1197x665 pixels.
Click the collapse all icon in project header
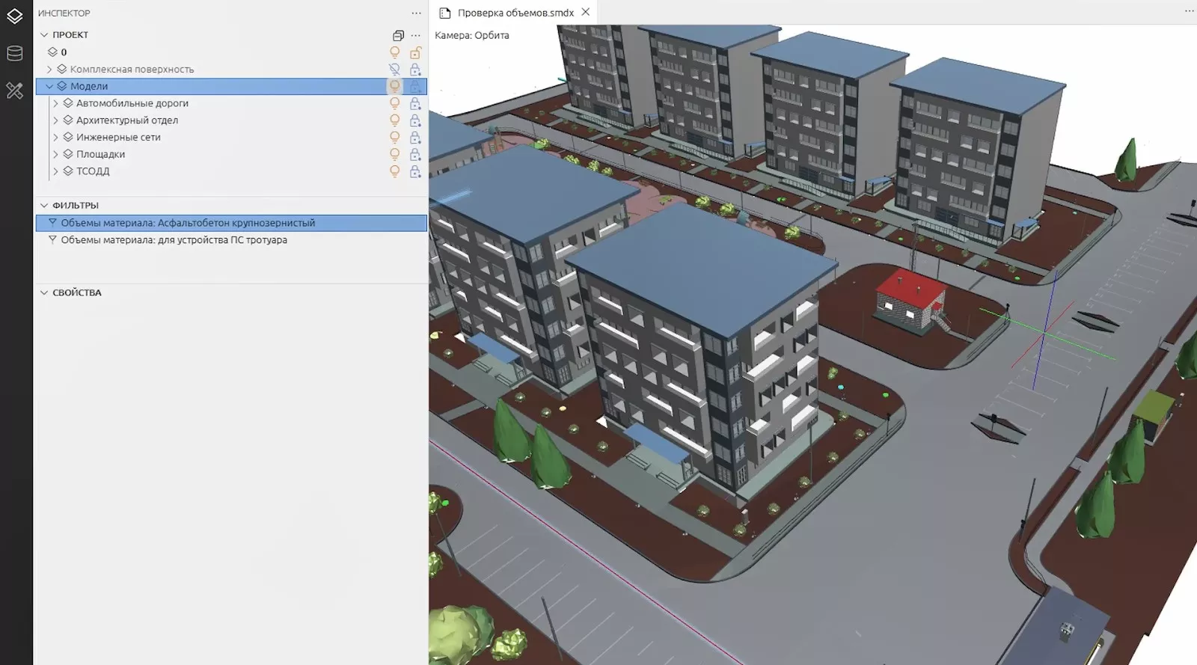(398, 35)
